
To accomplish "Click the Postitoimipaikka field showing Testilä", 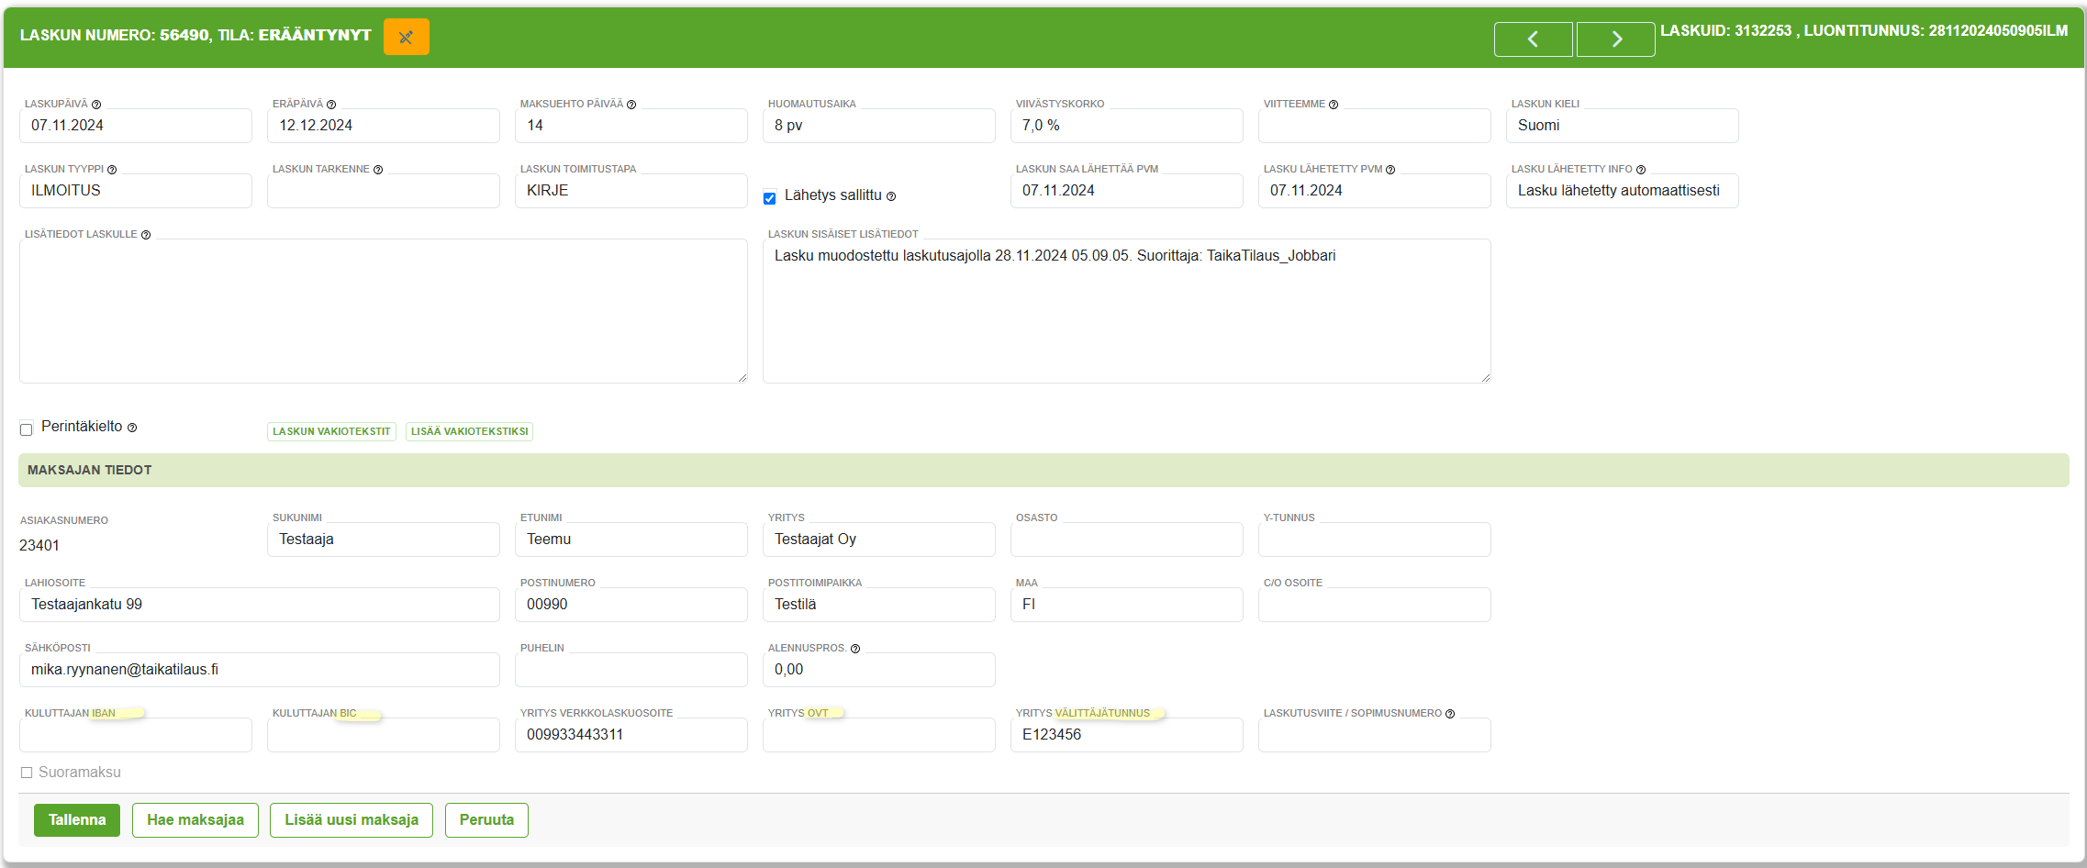I will pos(879,605).
